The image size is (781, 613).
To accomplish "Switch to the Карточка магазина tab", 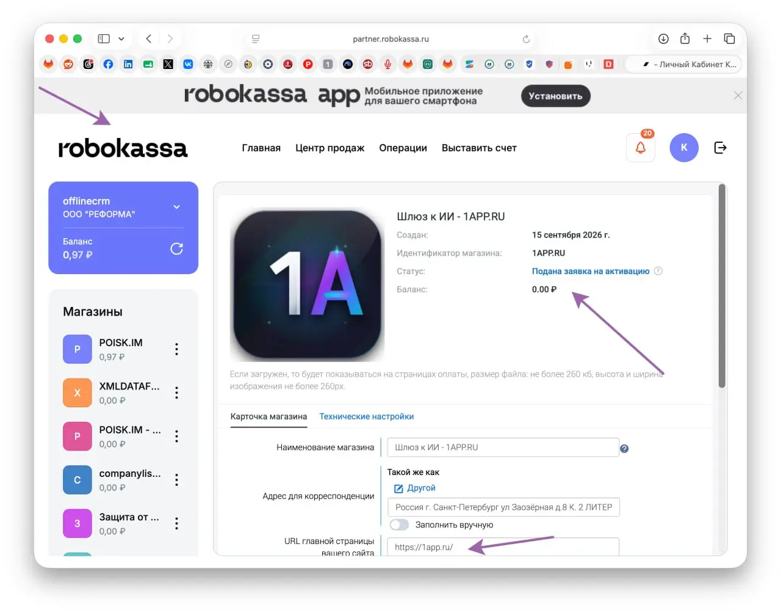I will point(268,416).
